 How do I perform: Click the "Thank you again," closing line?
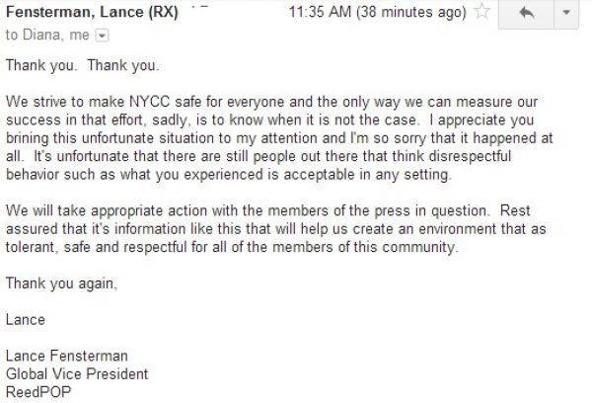pos(61,283)
